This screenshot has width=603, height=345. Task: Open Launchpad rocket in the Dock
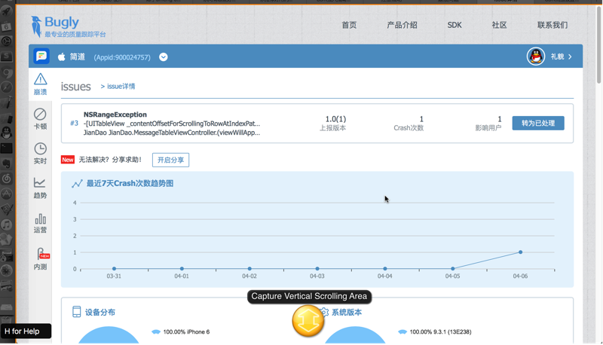tap(7, 11)
